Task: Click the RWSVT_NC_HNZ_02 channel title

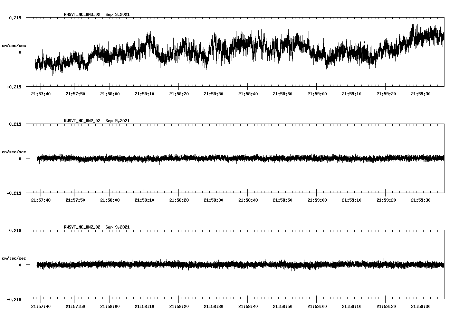Action: 82,227
